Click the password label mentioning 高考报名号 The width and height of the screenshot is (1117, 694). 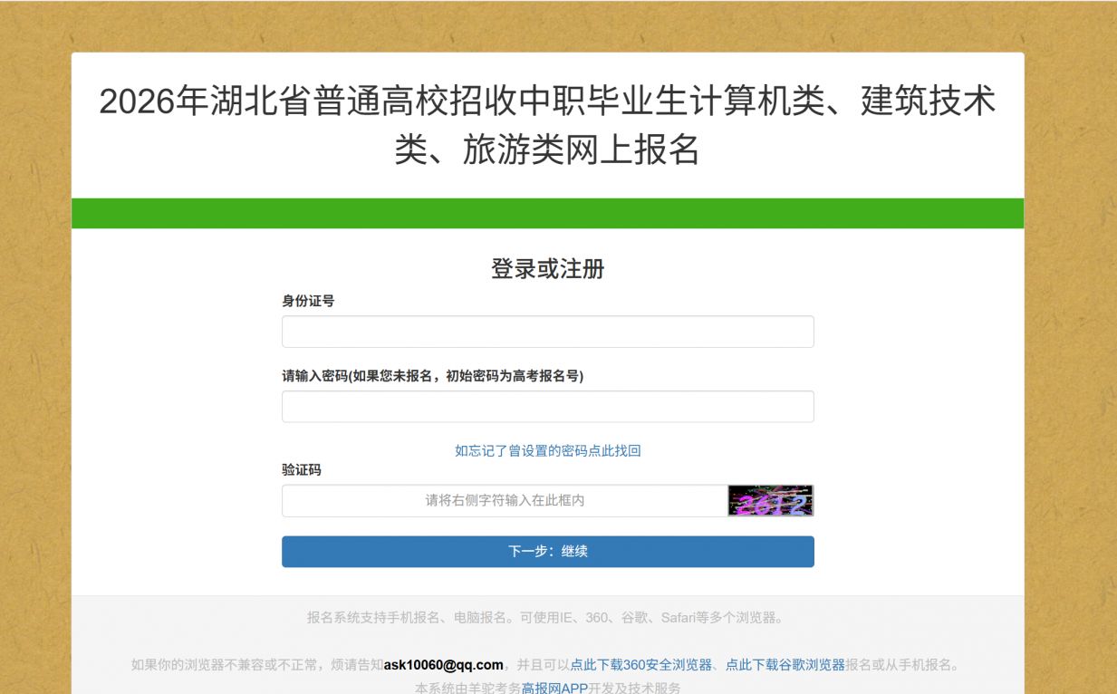click(433, 376)
